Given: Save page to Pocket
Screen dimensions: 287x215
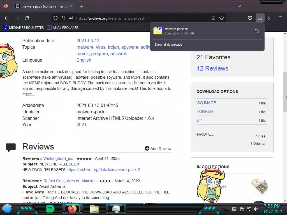Looking at the screenshot, I should pos(250,18).
